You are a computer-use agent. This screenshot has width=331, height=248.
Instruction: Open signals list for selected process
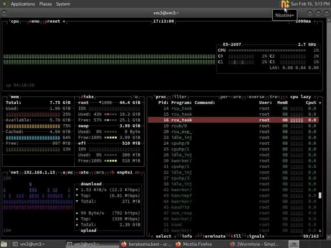[x=255, y=236]
